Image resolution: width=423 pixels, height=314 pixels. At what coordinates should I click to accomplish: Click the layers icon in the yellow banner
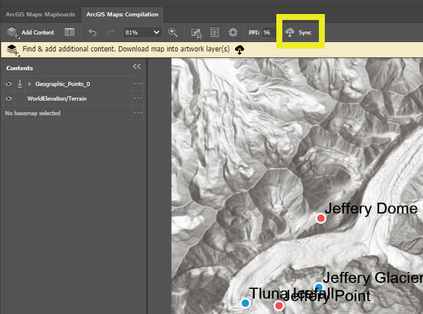pyautogui.click(x=13, y=50)
